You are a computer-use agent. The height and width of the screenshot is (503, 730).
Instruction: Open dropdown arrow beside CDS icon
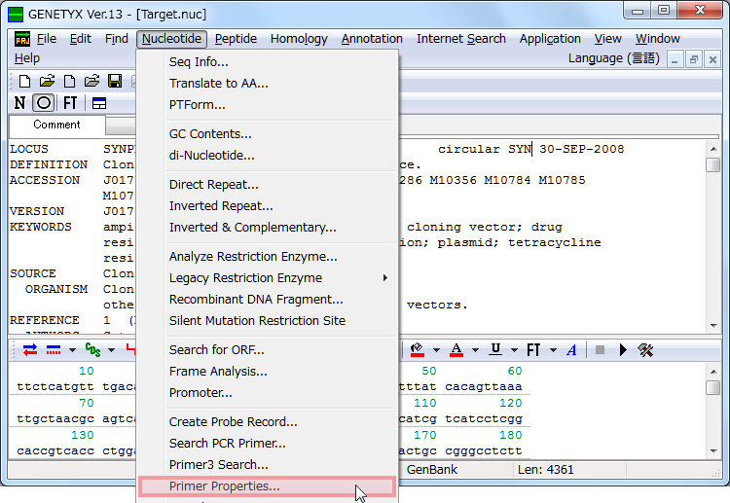(x=111, y=350)
